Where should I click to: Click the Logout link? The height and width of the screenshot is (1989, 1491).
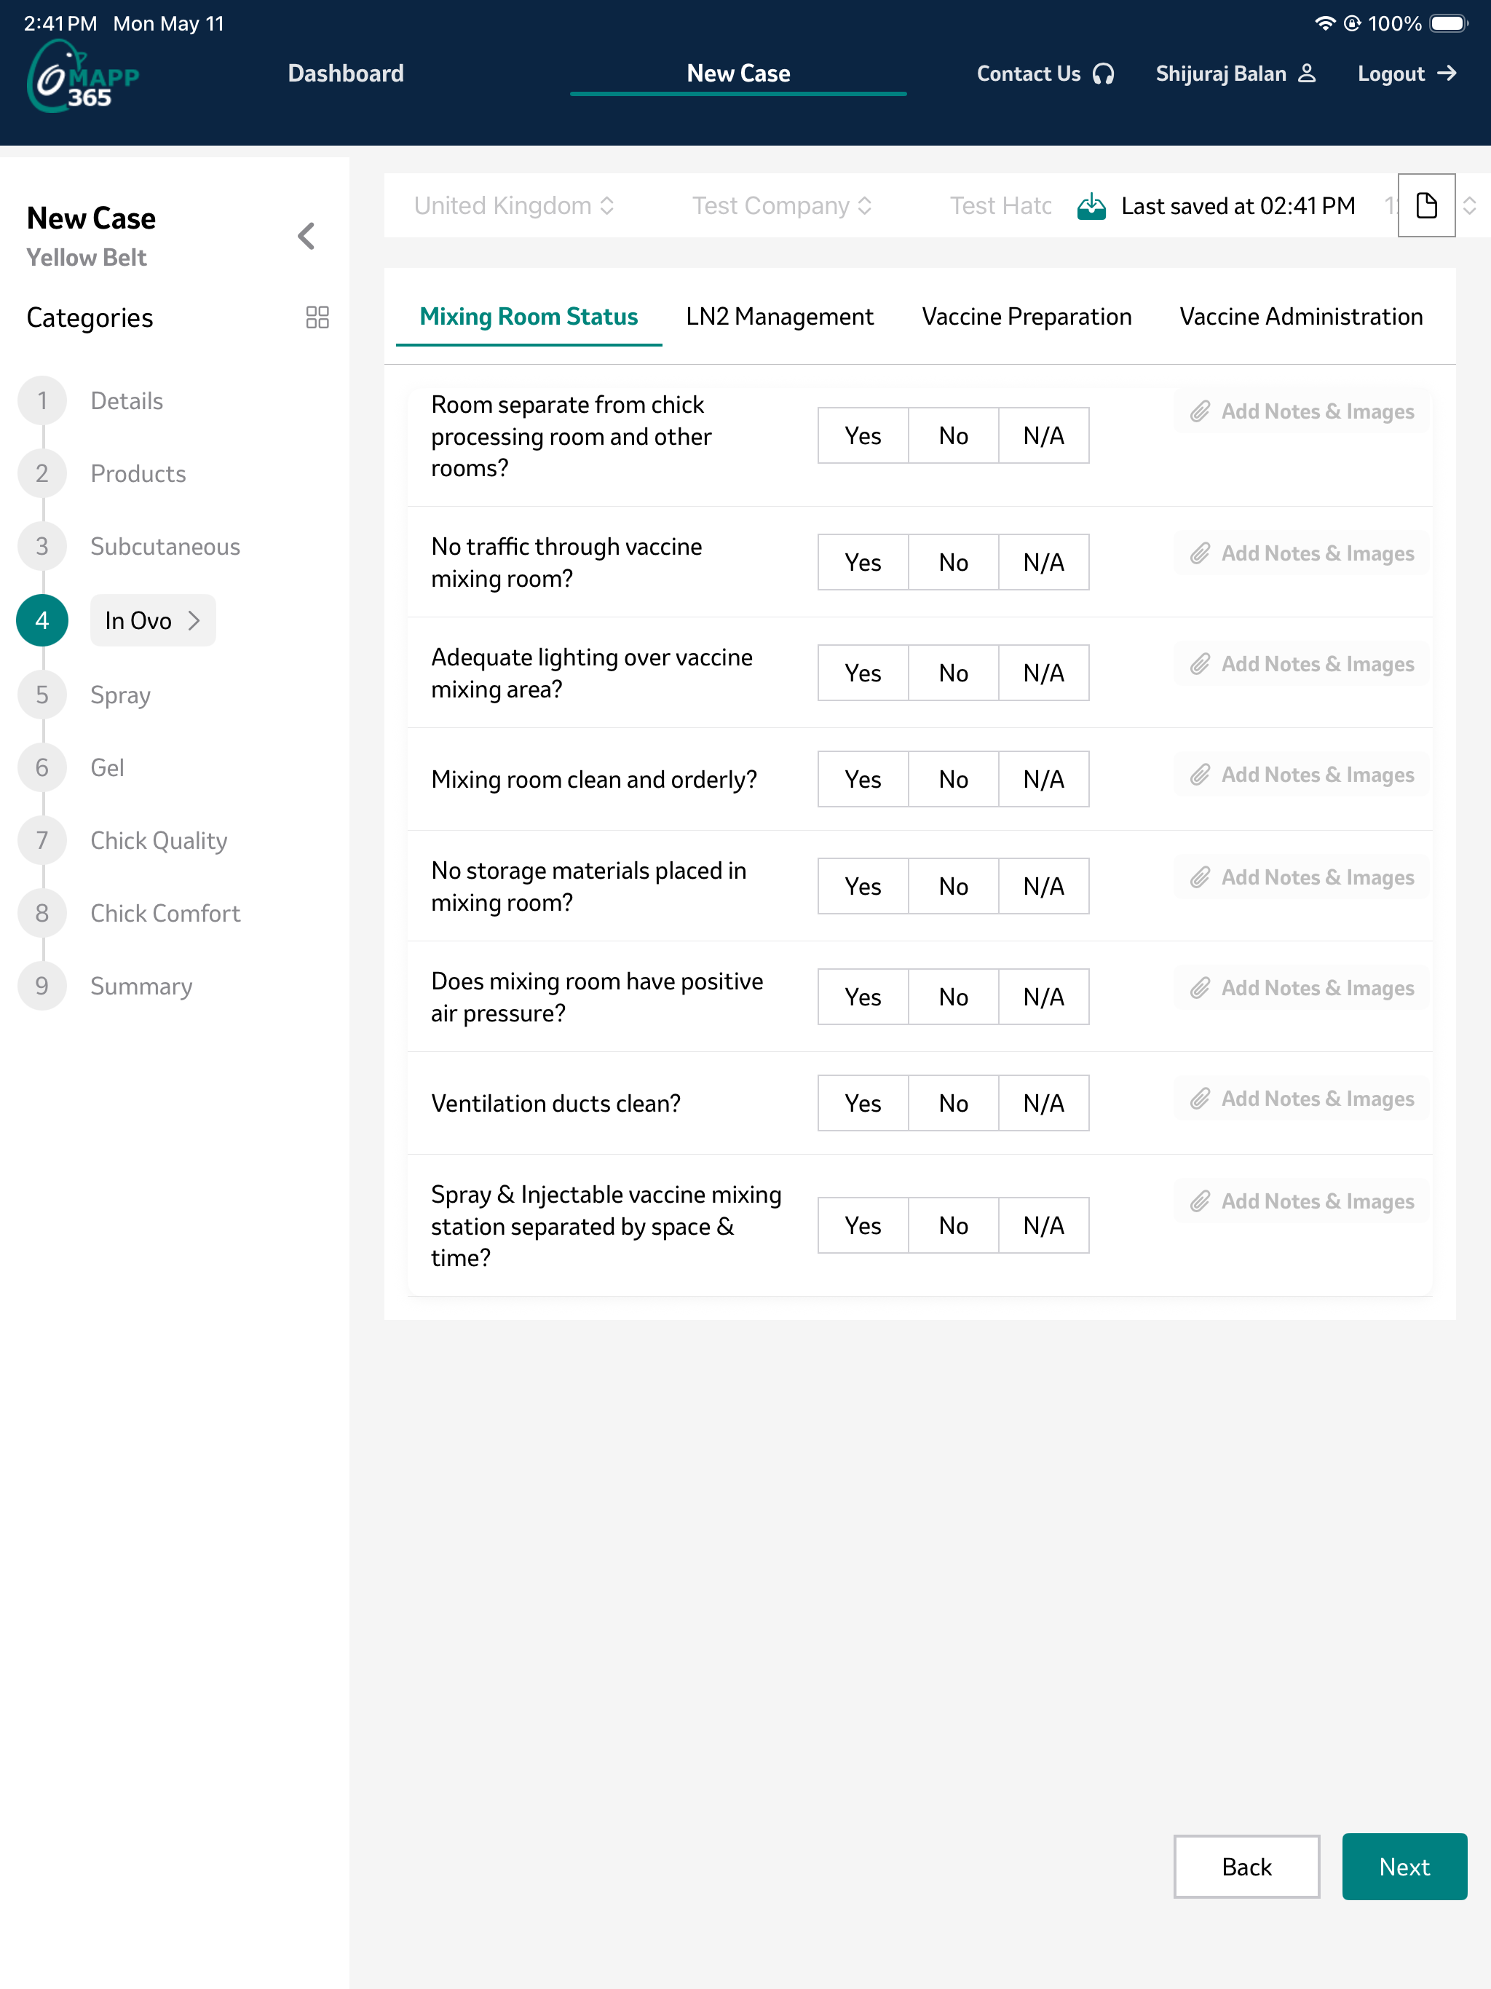click(1407, 74)
